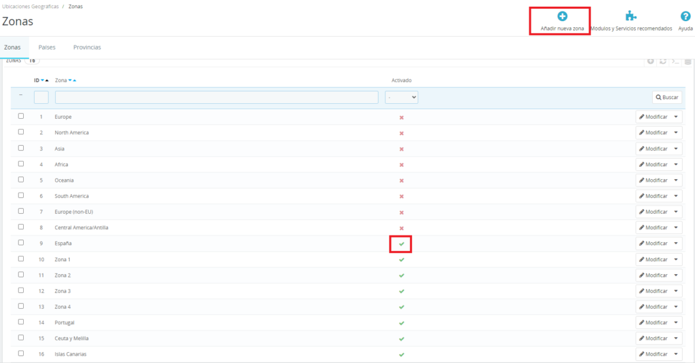Viewport: 695px width, 363px height.
Task: Expand action dropdown arrow for Central America/Antilla
Action: [x=676, y=227]
